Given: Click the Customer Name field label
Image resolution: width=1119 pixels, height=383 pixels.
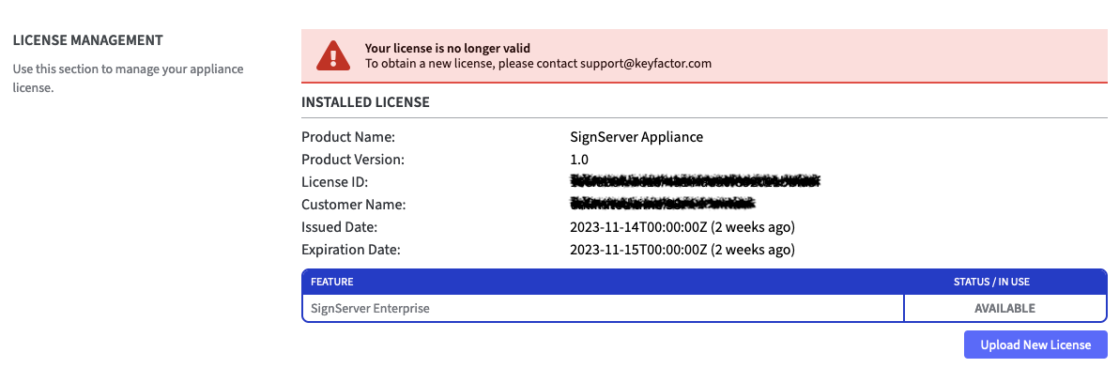Looking at the screenshot, I should click(353, 205).
